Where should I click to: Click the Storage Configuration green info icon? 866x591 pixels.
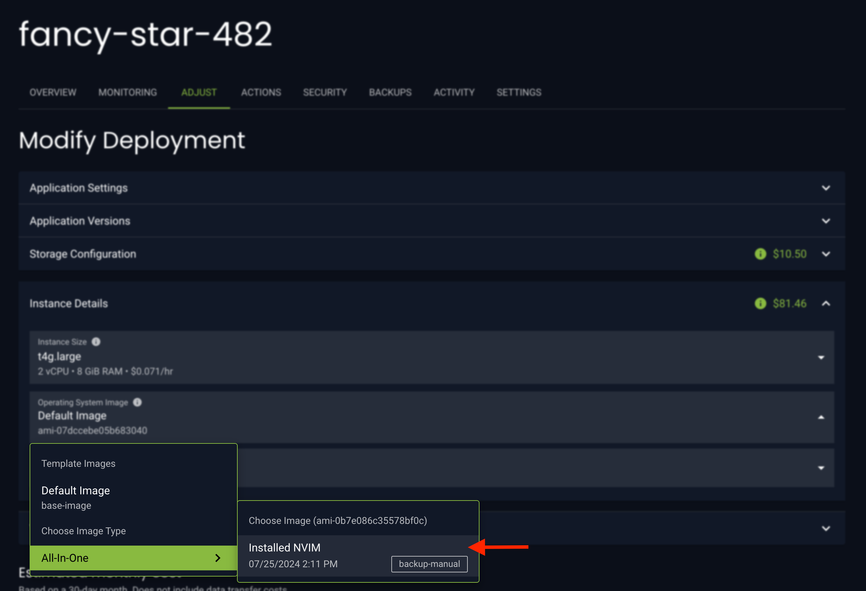tap(760, 254)
